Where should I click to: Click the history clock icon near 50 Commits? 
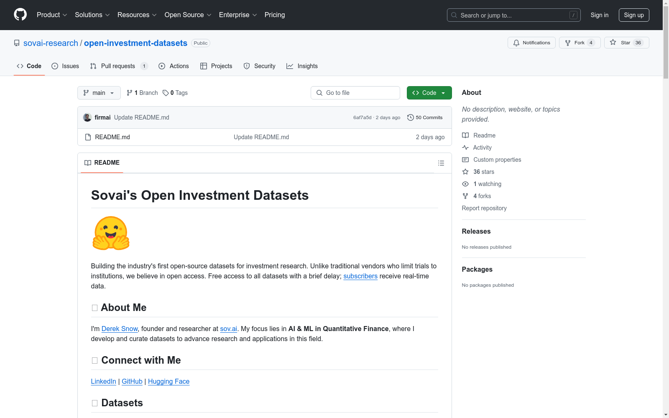(x=411, y=117)
